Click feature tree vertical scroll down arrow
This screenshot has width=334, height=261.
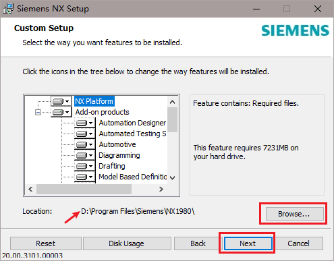point(173,178)
